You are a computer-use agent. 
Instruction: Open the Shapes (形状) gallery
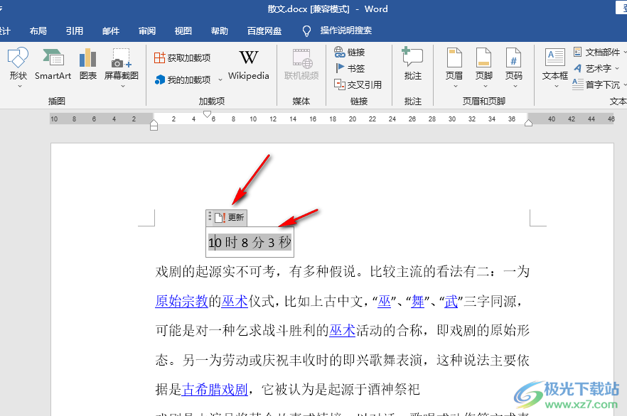click(x=18, y=64)
